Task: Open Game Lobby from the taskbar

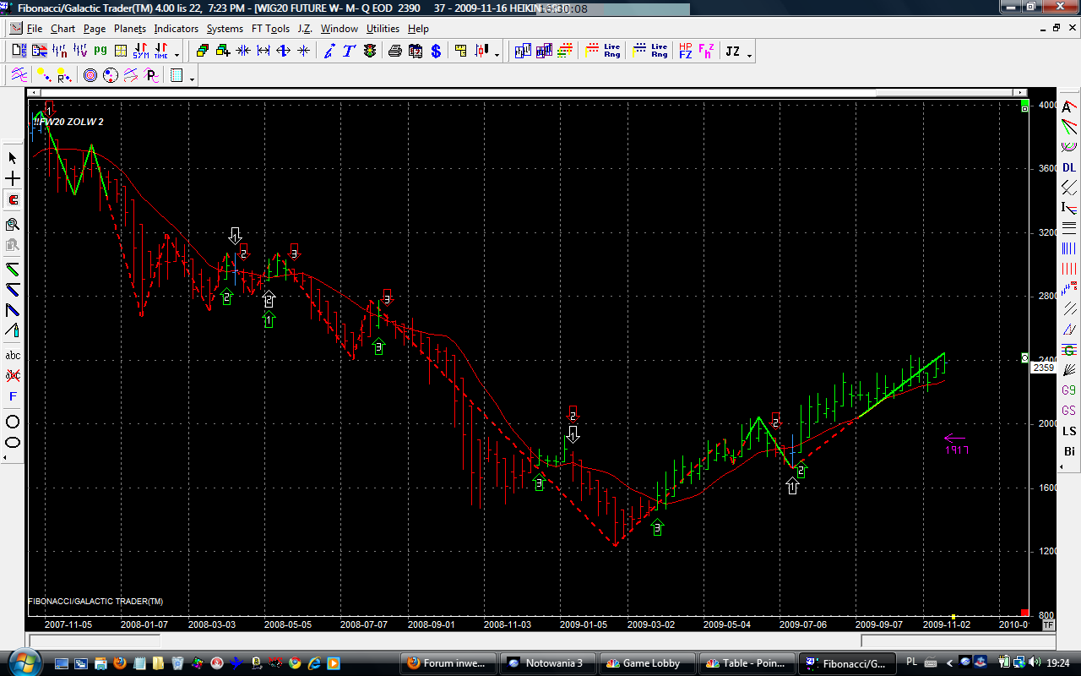Action: point(646,663)
